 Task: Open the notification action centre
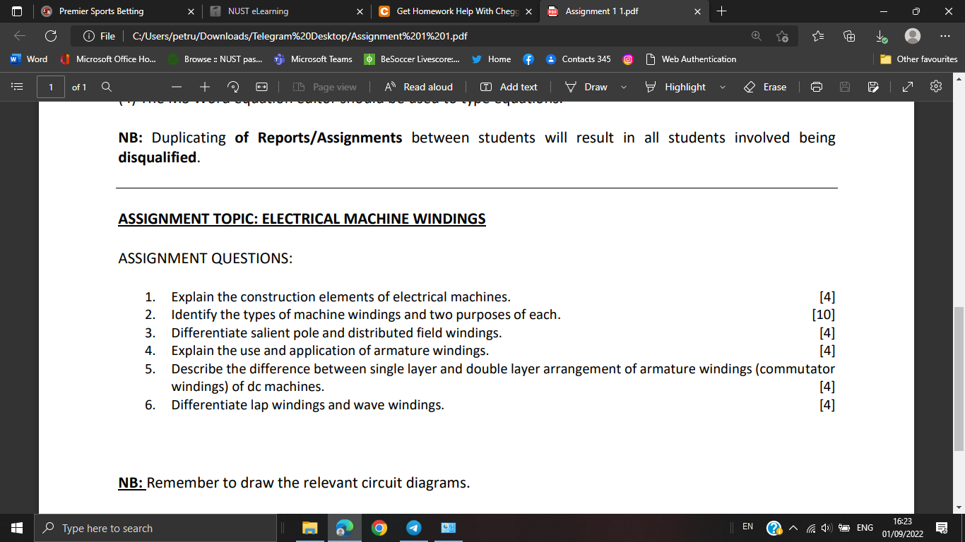coord(941,528)
